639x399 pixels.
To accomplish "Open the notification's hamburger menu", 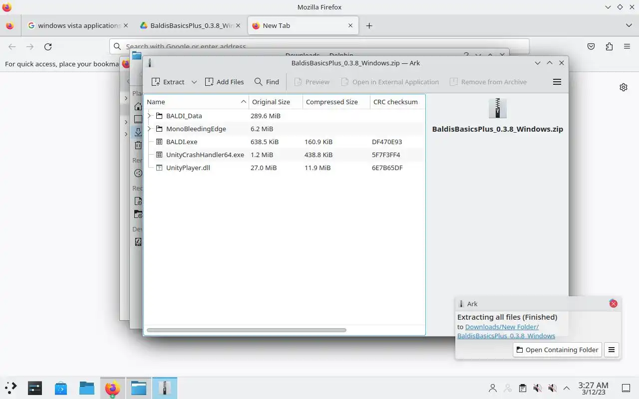I will pyautogui.click(x=612, y=350).
